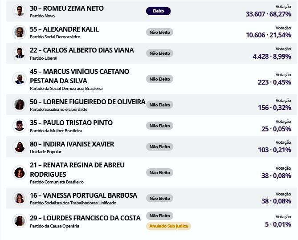Click the Eleito status badge

(158, 11)
